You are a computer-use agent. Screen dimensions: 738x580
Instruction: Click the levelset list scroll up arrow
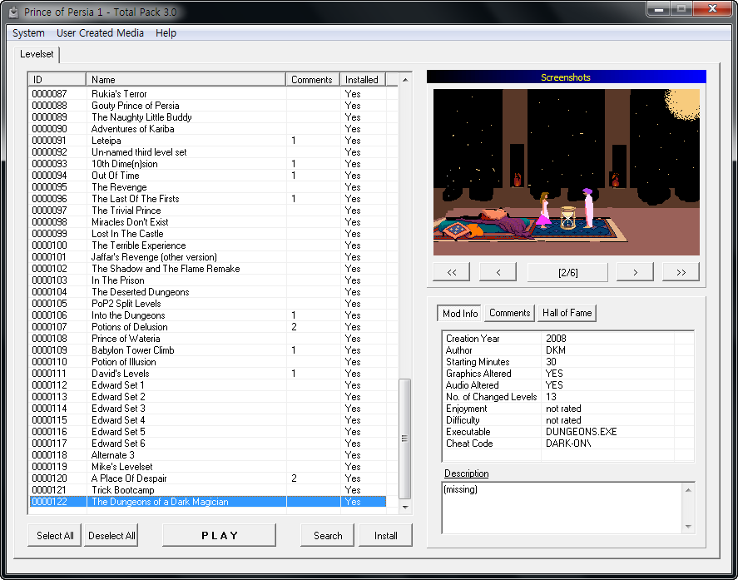(404, 80)
